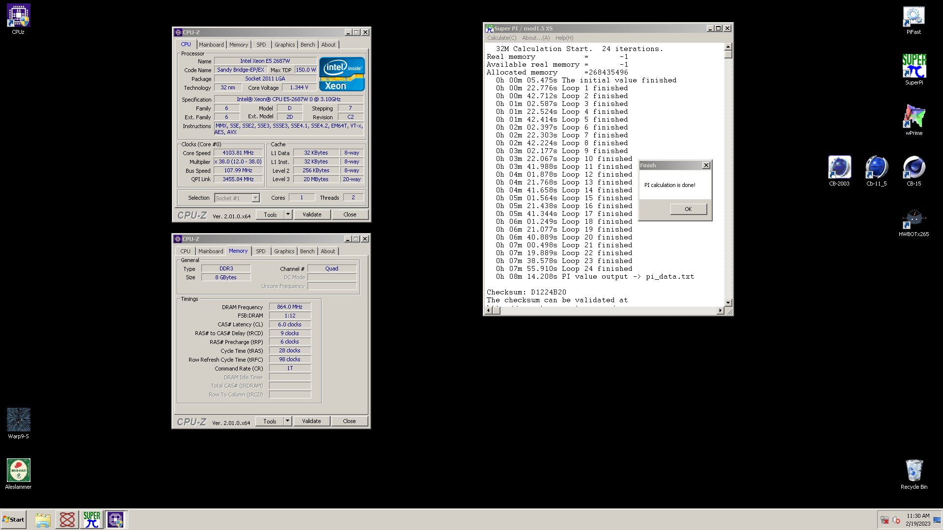Open the CPUz desktop shortcut
The width and height of the screenshot is (943, 530).
[x=18, y=19]
